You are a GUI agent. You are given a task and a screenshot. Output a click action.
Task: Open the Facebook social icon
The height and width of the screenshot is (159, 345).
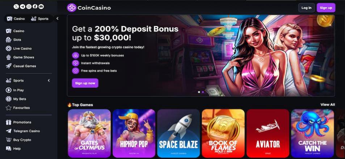pos(35,6)
